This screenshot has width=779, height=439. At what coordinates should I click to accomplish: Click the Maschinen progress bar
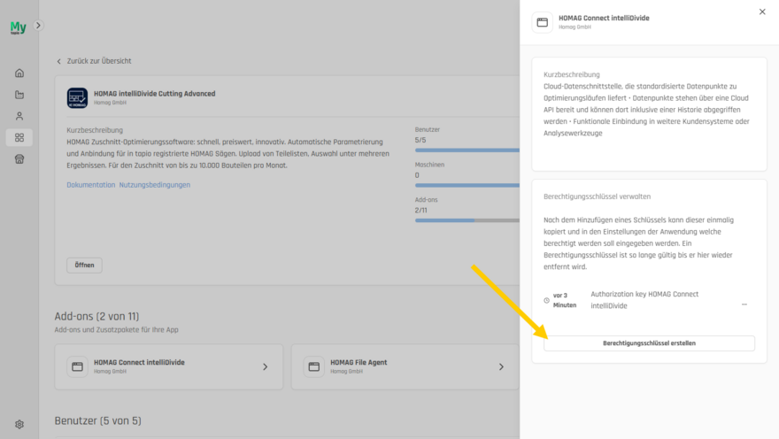point(467,185)
